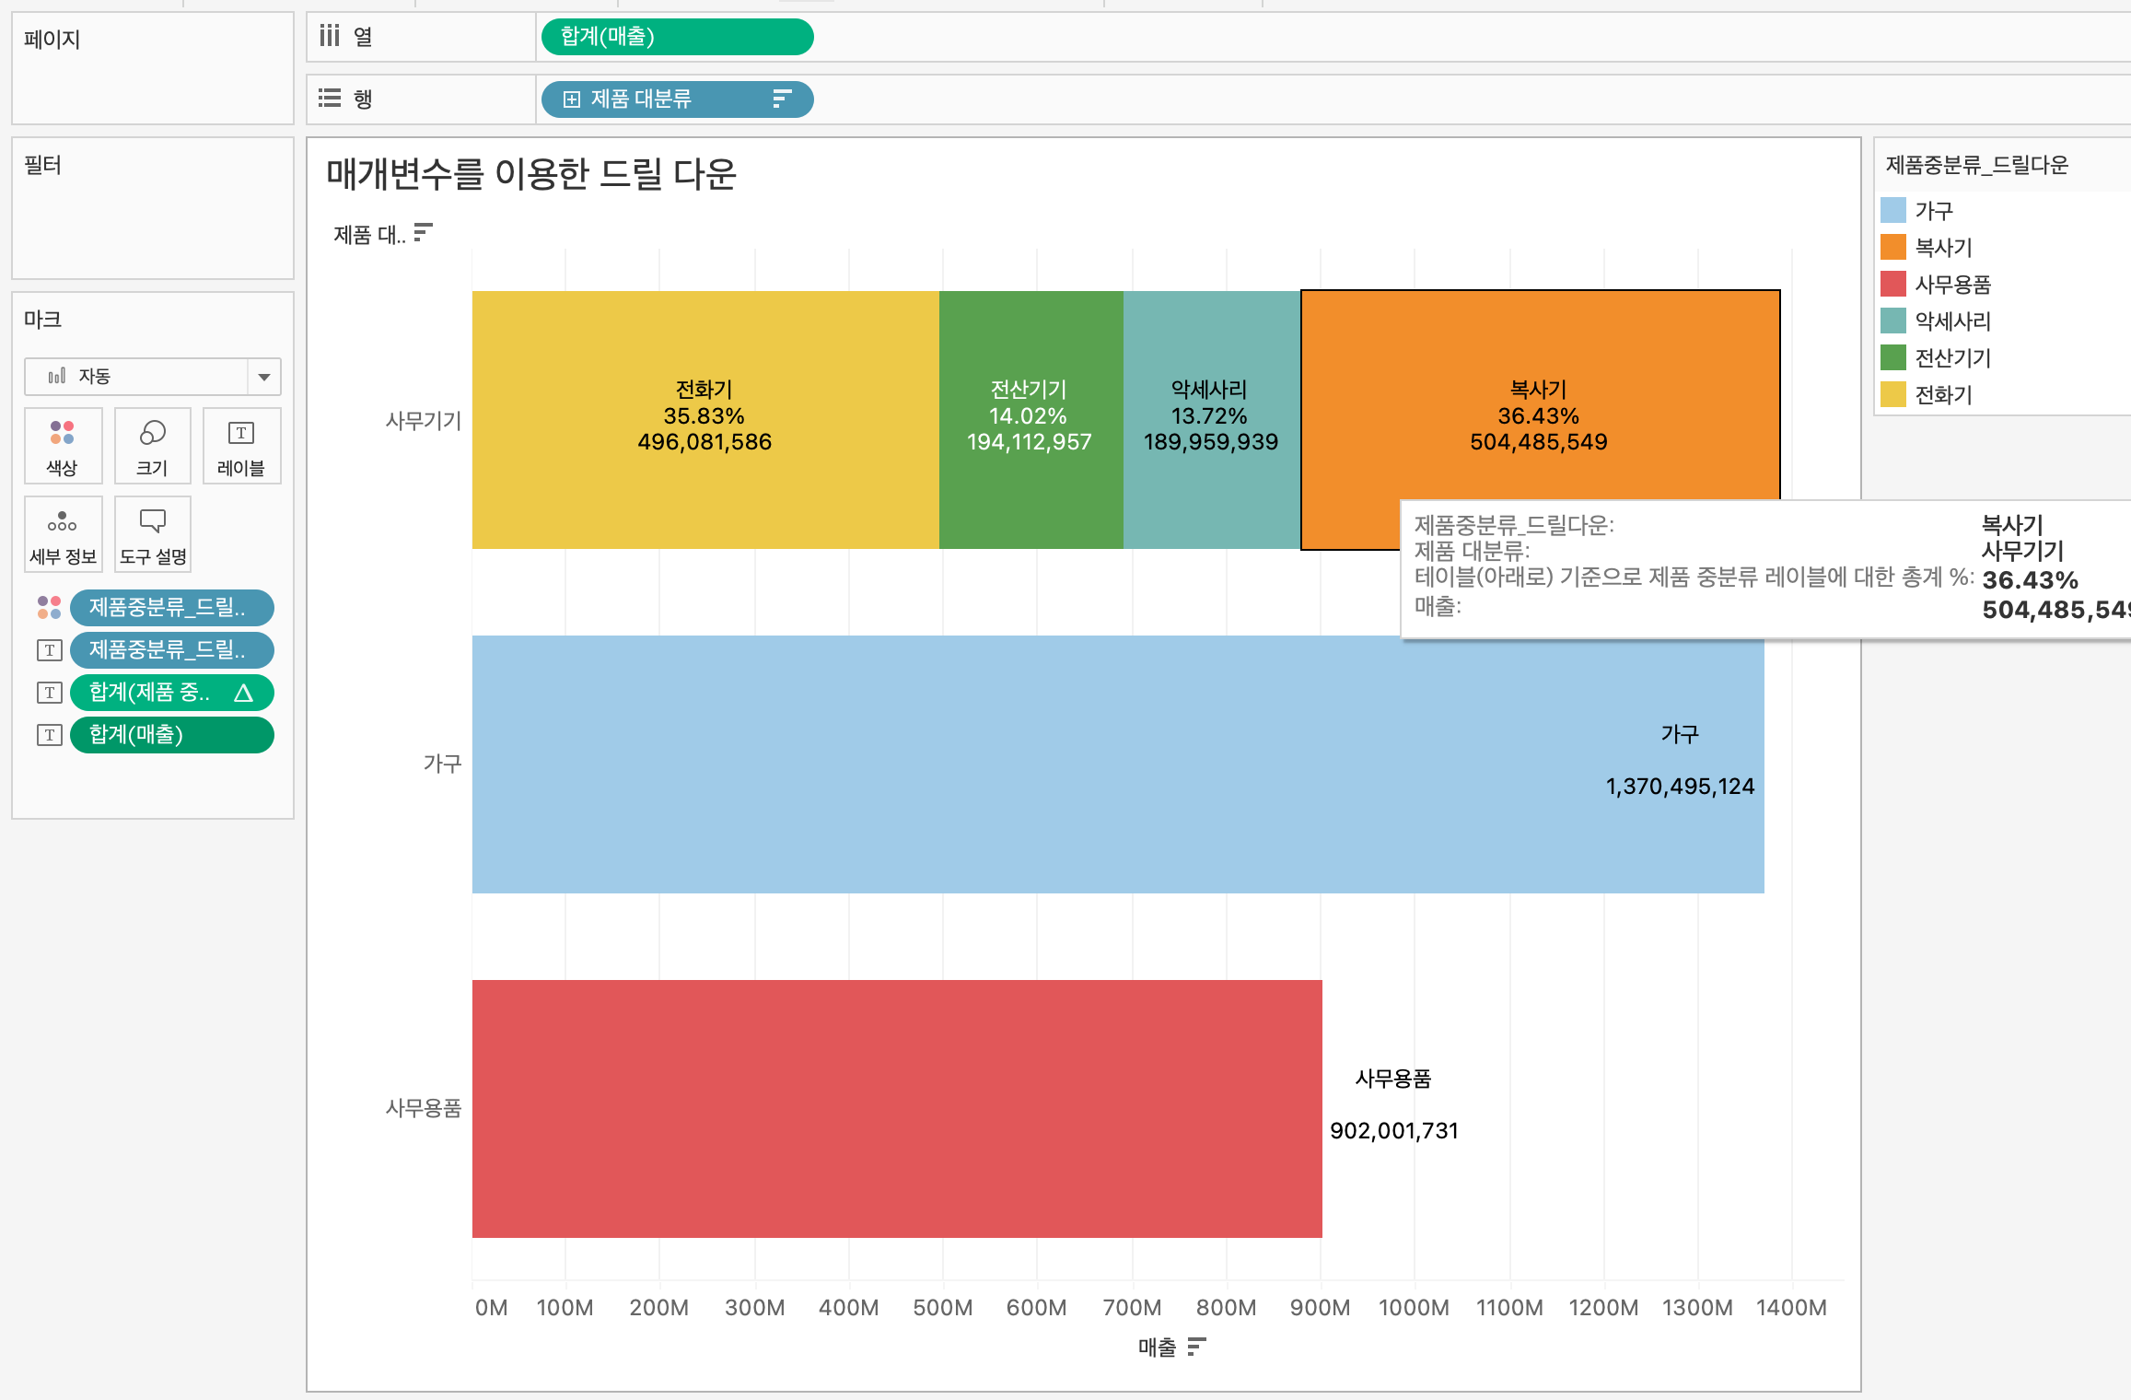Select 악세사리 item in the legend
Image resolution: width=2131 pixels, height=1400 pixels.
[x=1952, y=321]
